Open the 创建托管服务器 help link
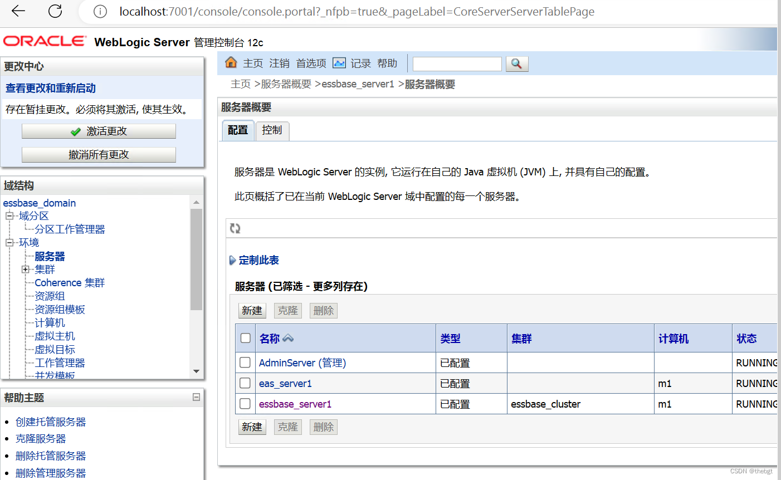 (50, 422)
